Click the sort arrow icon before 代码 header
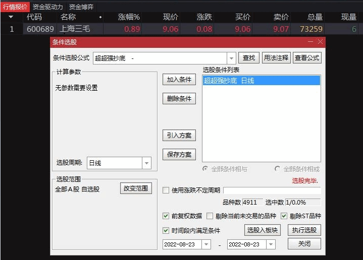This screenshot has height=260, width=363. [11, 17]
